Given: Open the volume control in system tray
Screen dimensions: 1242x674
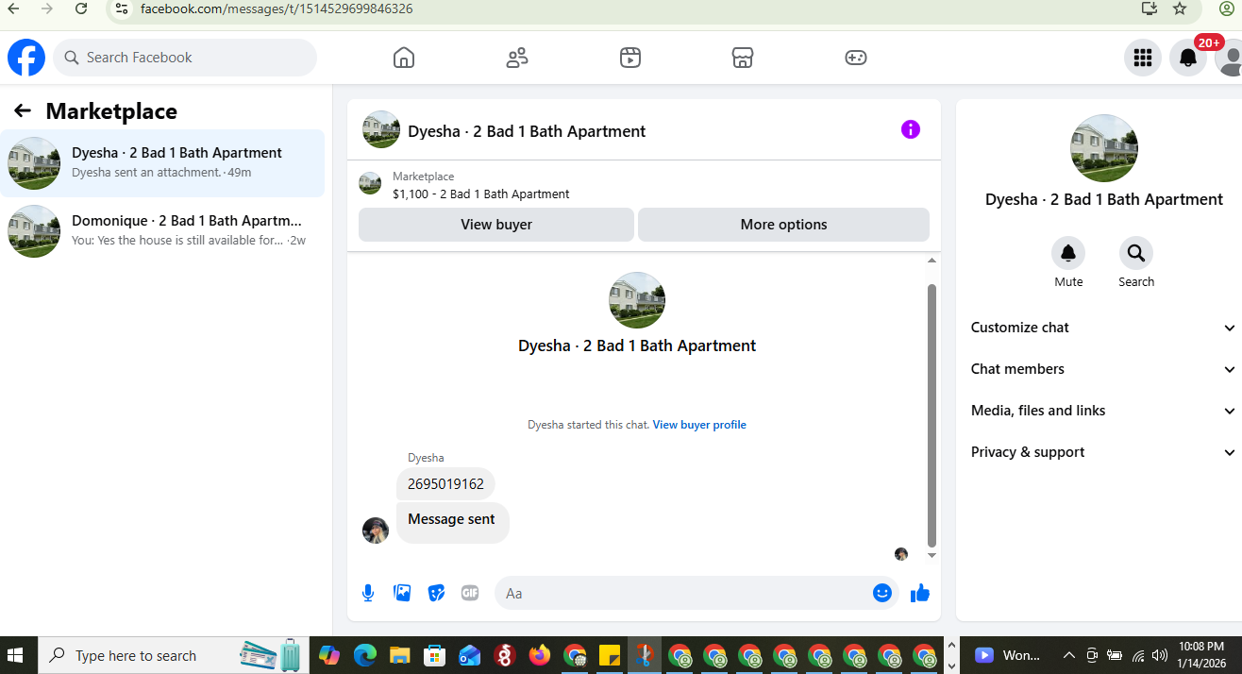Looking at the screenshot, I should click(1159, 655).
